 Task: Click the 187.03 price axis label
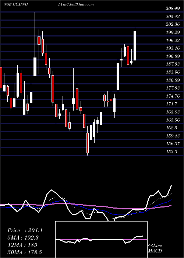pos(173,64)
